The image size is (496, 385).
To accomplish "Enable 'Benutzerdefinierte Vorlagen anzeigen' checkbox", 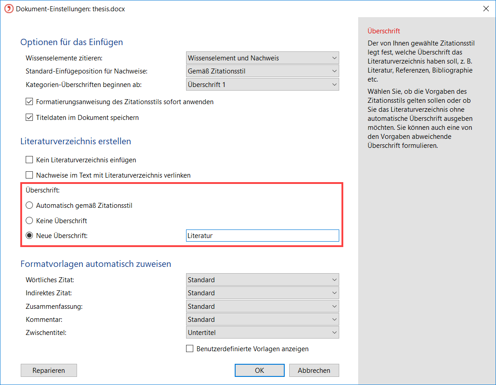I will [190, 348].
